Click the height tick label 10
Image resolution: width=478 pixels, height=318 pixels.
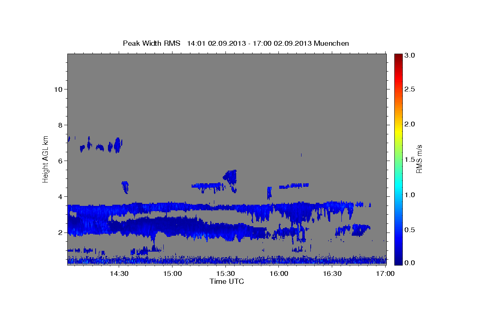click(x=58, y=89)
